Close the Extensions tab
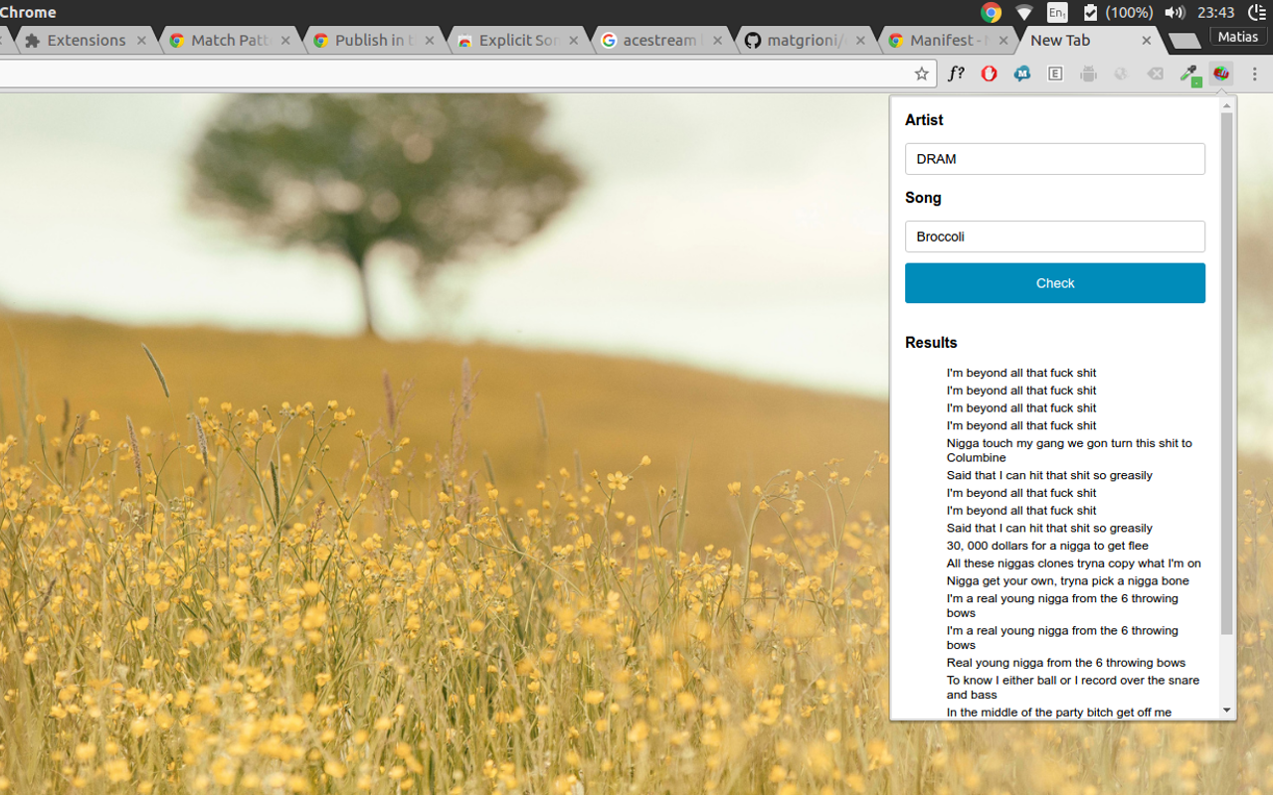Screen dimensions: 1273x795 click(141, 41)
